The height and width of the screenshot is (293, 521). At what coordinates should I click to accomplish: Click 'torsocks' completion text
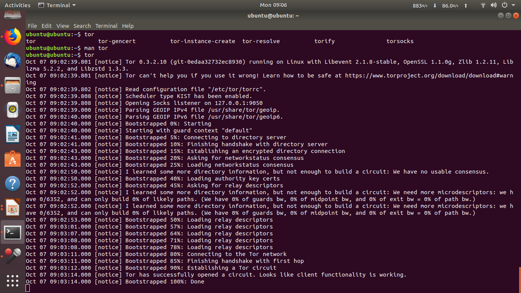pos(400,41)
